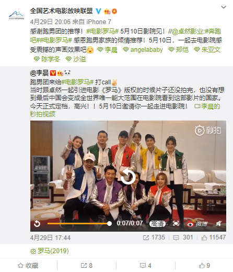
Task: Click the small replay button on the video bar
Action: tap(37, 223)
